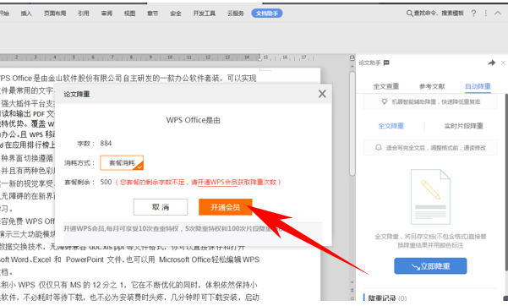
Task: Select the 实时片段降重 mode
Action: pos(463,126)
